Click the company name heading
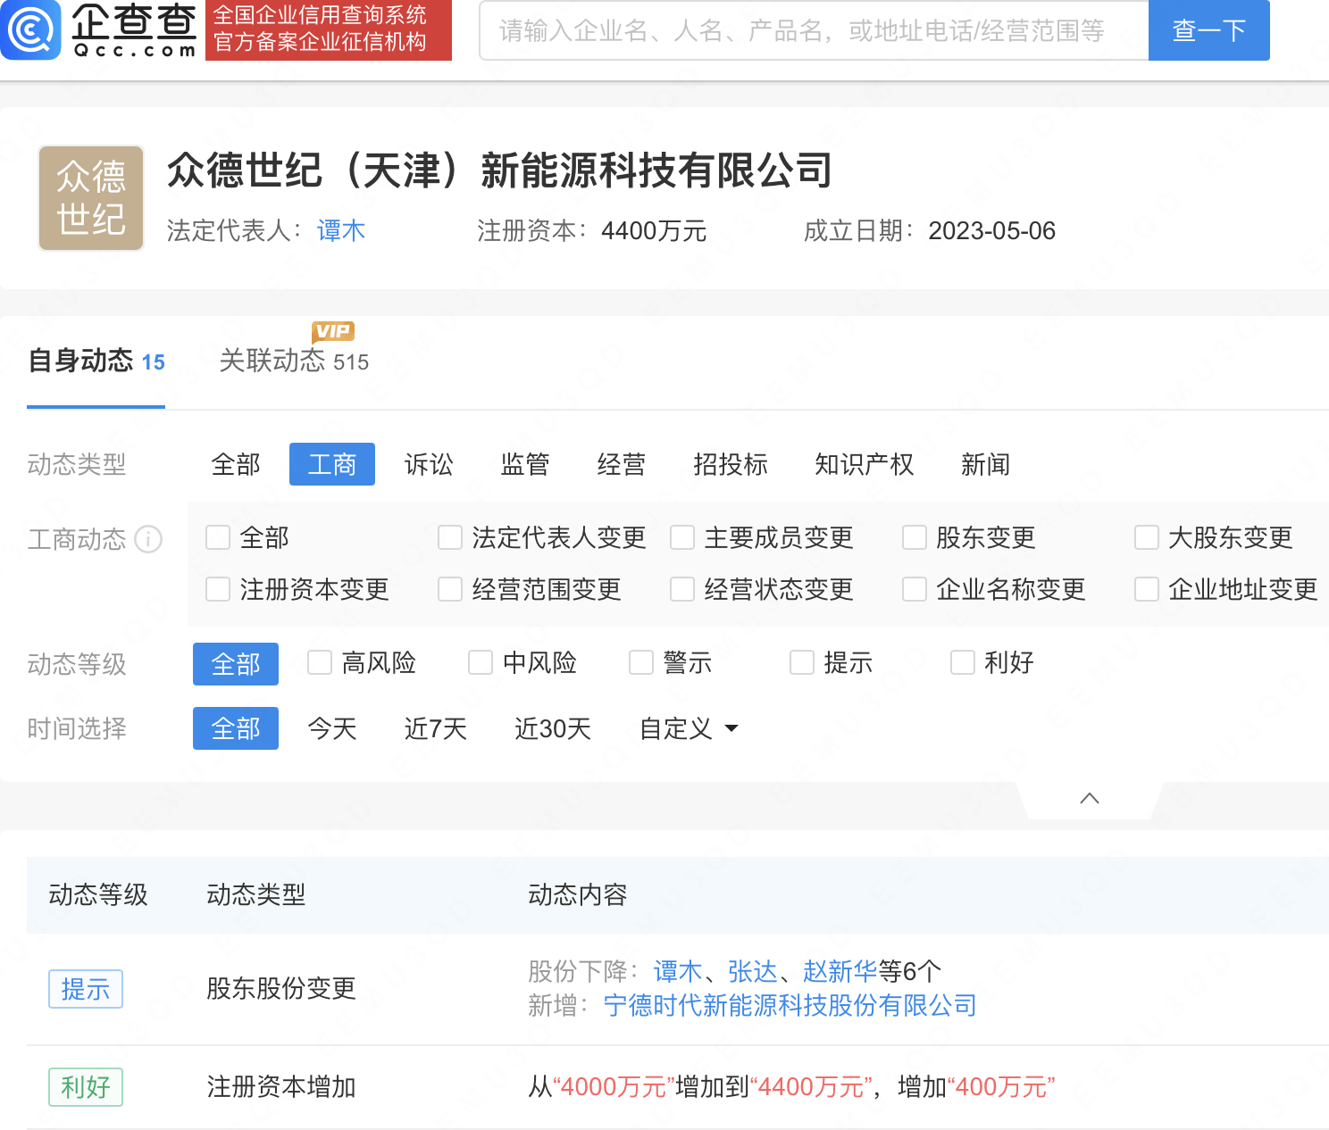This screenshot has width=1329, height=1130. point(500,170)
